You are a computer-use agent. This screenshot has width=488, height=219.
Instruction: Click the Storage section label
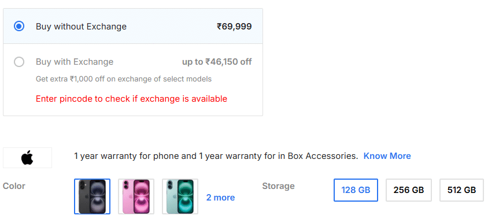278,186
